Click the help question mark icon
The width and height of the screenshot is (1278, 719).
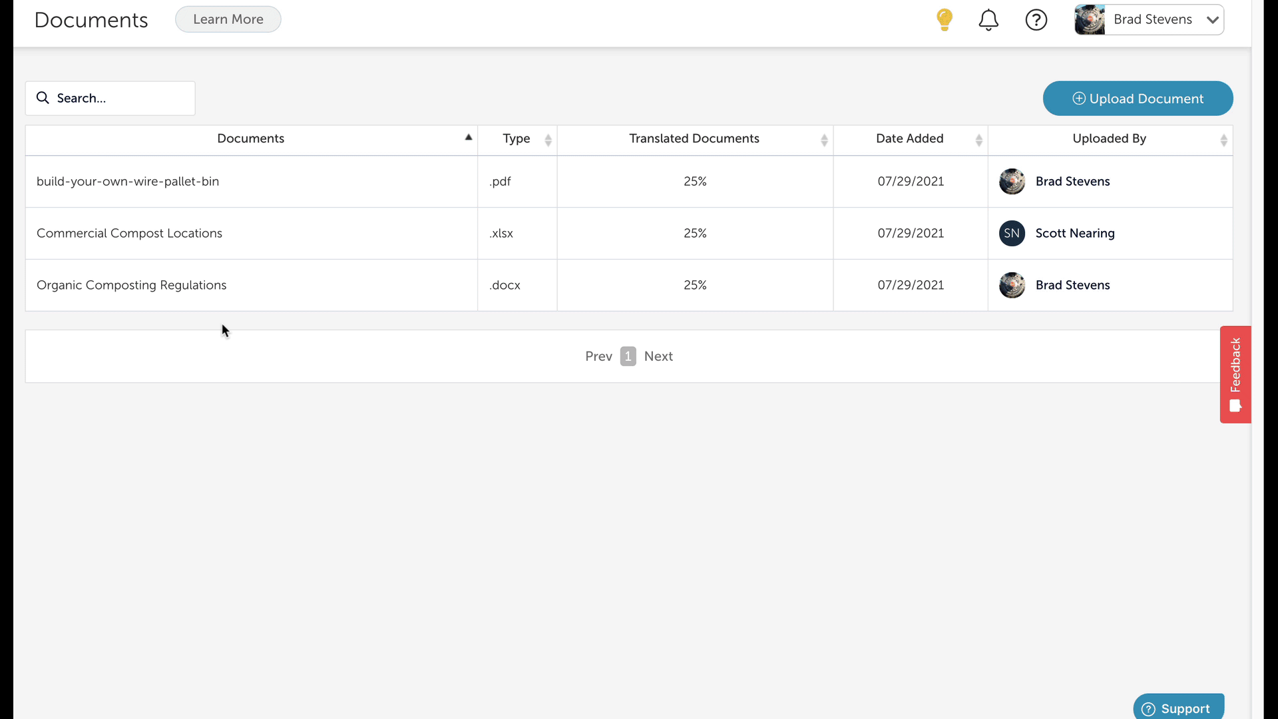[1036, 20]
